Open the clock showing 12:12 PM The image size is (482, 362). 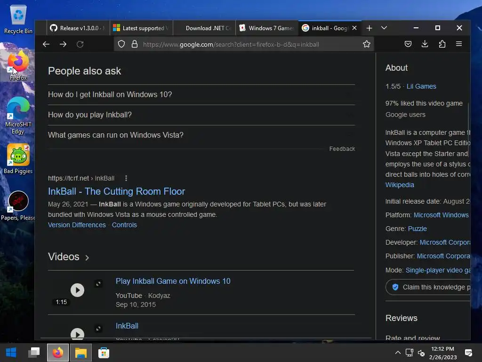pos(442,353)
